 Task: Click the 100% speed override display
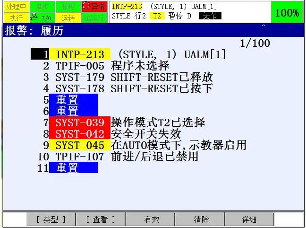click(x=287, y=12)
